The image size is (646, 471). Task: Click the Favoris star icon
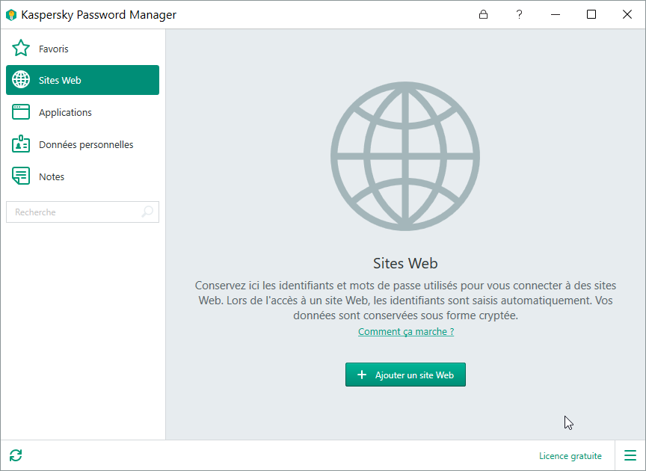click(21, 48)
